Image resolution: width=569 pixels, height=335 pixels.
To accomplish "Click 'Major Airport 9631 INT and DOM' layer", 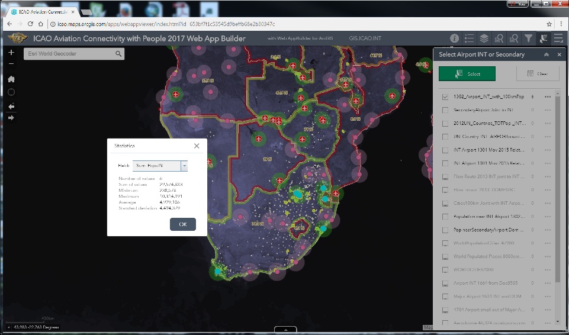I will [x=487, y=297].
